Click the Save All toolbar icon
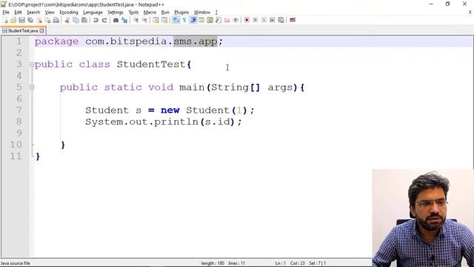474x267 pixels. pos(30,20)
